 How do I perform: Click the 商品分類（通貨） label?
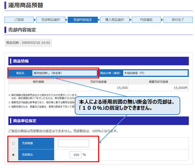[110, 73]
